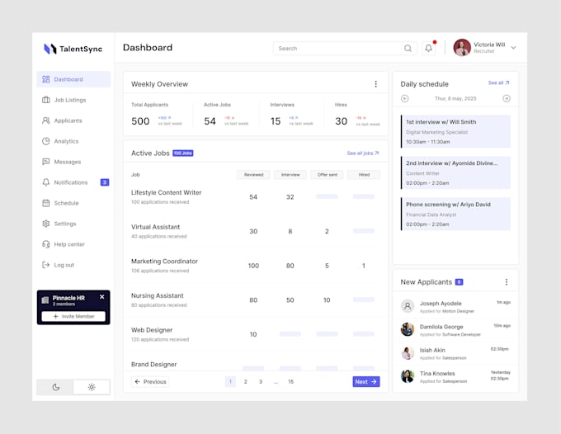This screenshot has width=561, height=434.
Task: Expand the Victoria Will profile dropdown
Action: click(x=513, y=48)
